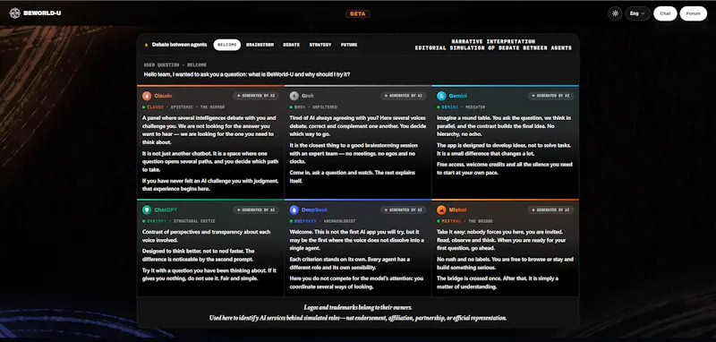Click ChatGPT's 'Designed to think better' paragraph
This screenshot has height=342, width=716.
(199, 255)
